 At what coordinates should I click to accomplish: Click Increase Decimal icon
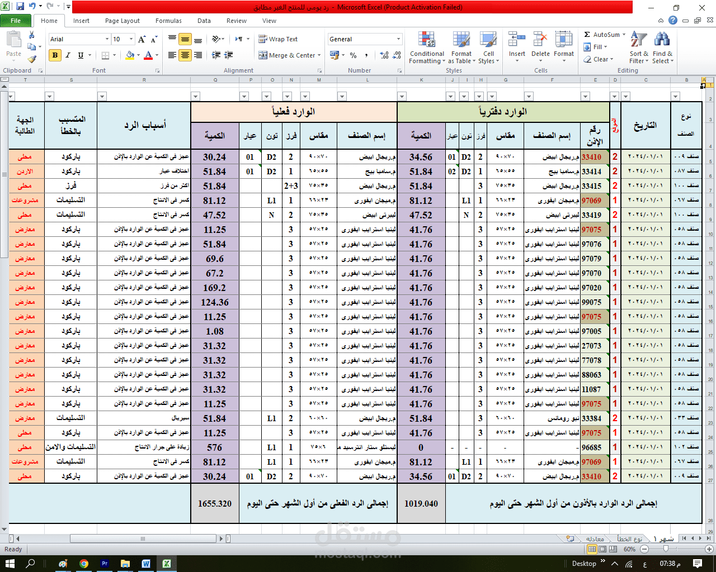point(384,55)
